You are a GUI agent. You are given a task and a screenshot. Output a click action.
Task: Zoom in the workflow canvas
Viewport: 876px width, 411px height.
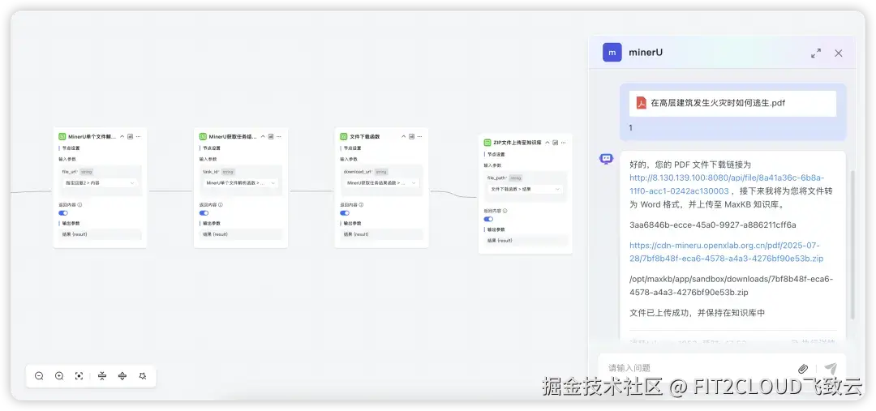tap(59, 376)
